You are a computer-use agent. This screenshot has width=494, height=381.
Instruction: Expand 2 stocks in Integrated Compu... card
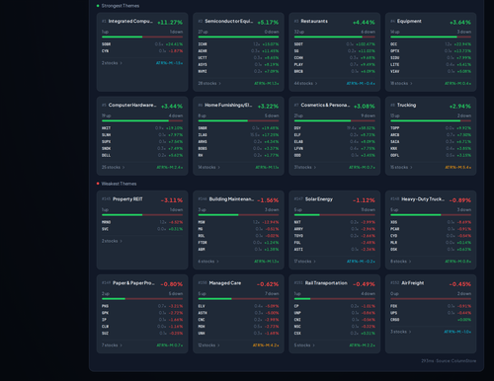click(112, 63)
